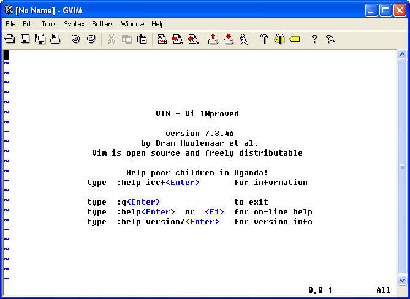Click the 'All' scroll position indicator

pos(383,290)
